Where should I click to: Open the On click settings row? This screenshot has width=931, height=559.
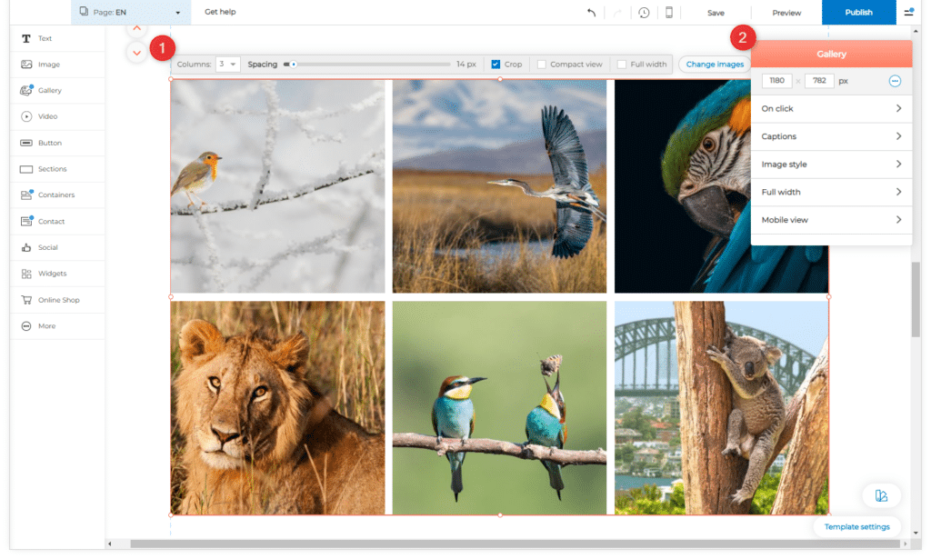831,109
